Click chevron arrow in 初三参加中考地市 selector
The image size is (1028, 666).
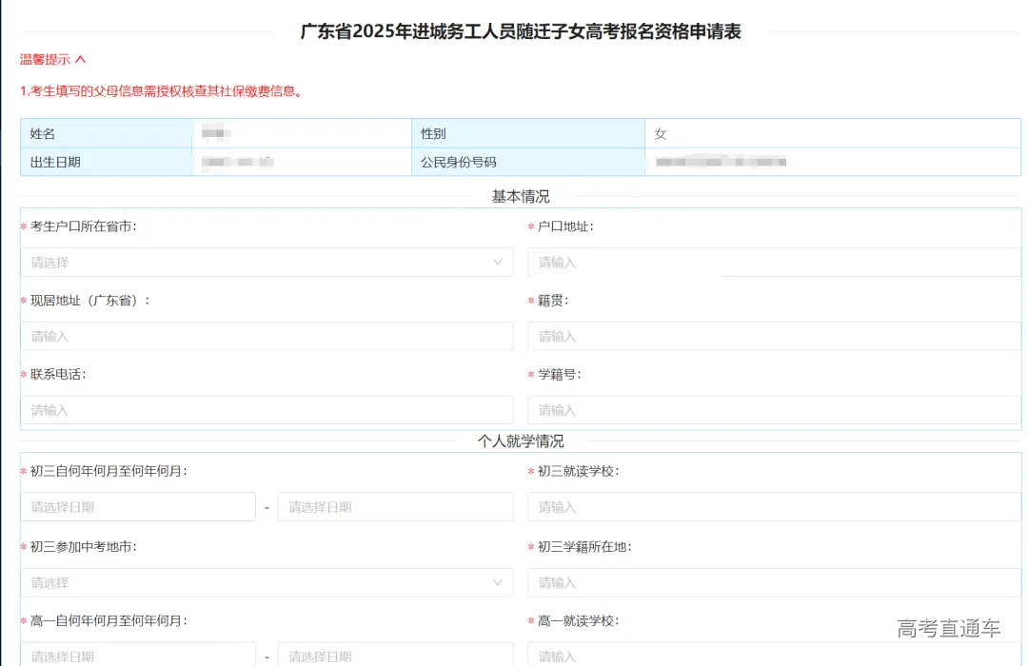point(498,582)
